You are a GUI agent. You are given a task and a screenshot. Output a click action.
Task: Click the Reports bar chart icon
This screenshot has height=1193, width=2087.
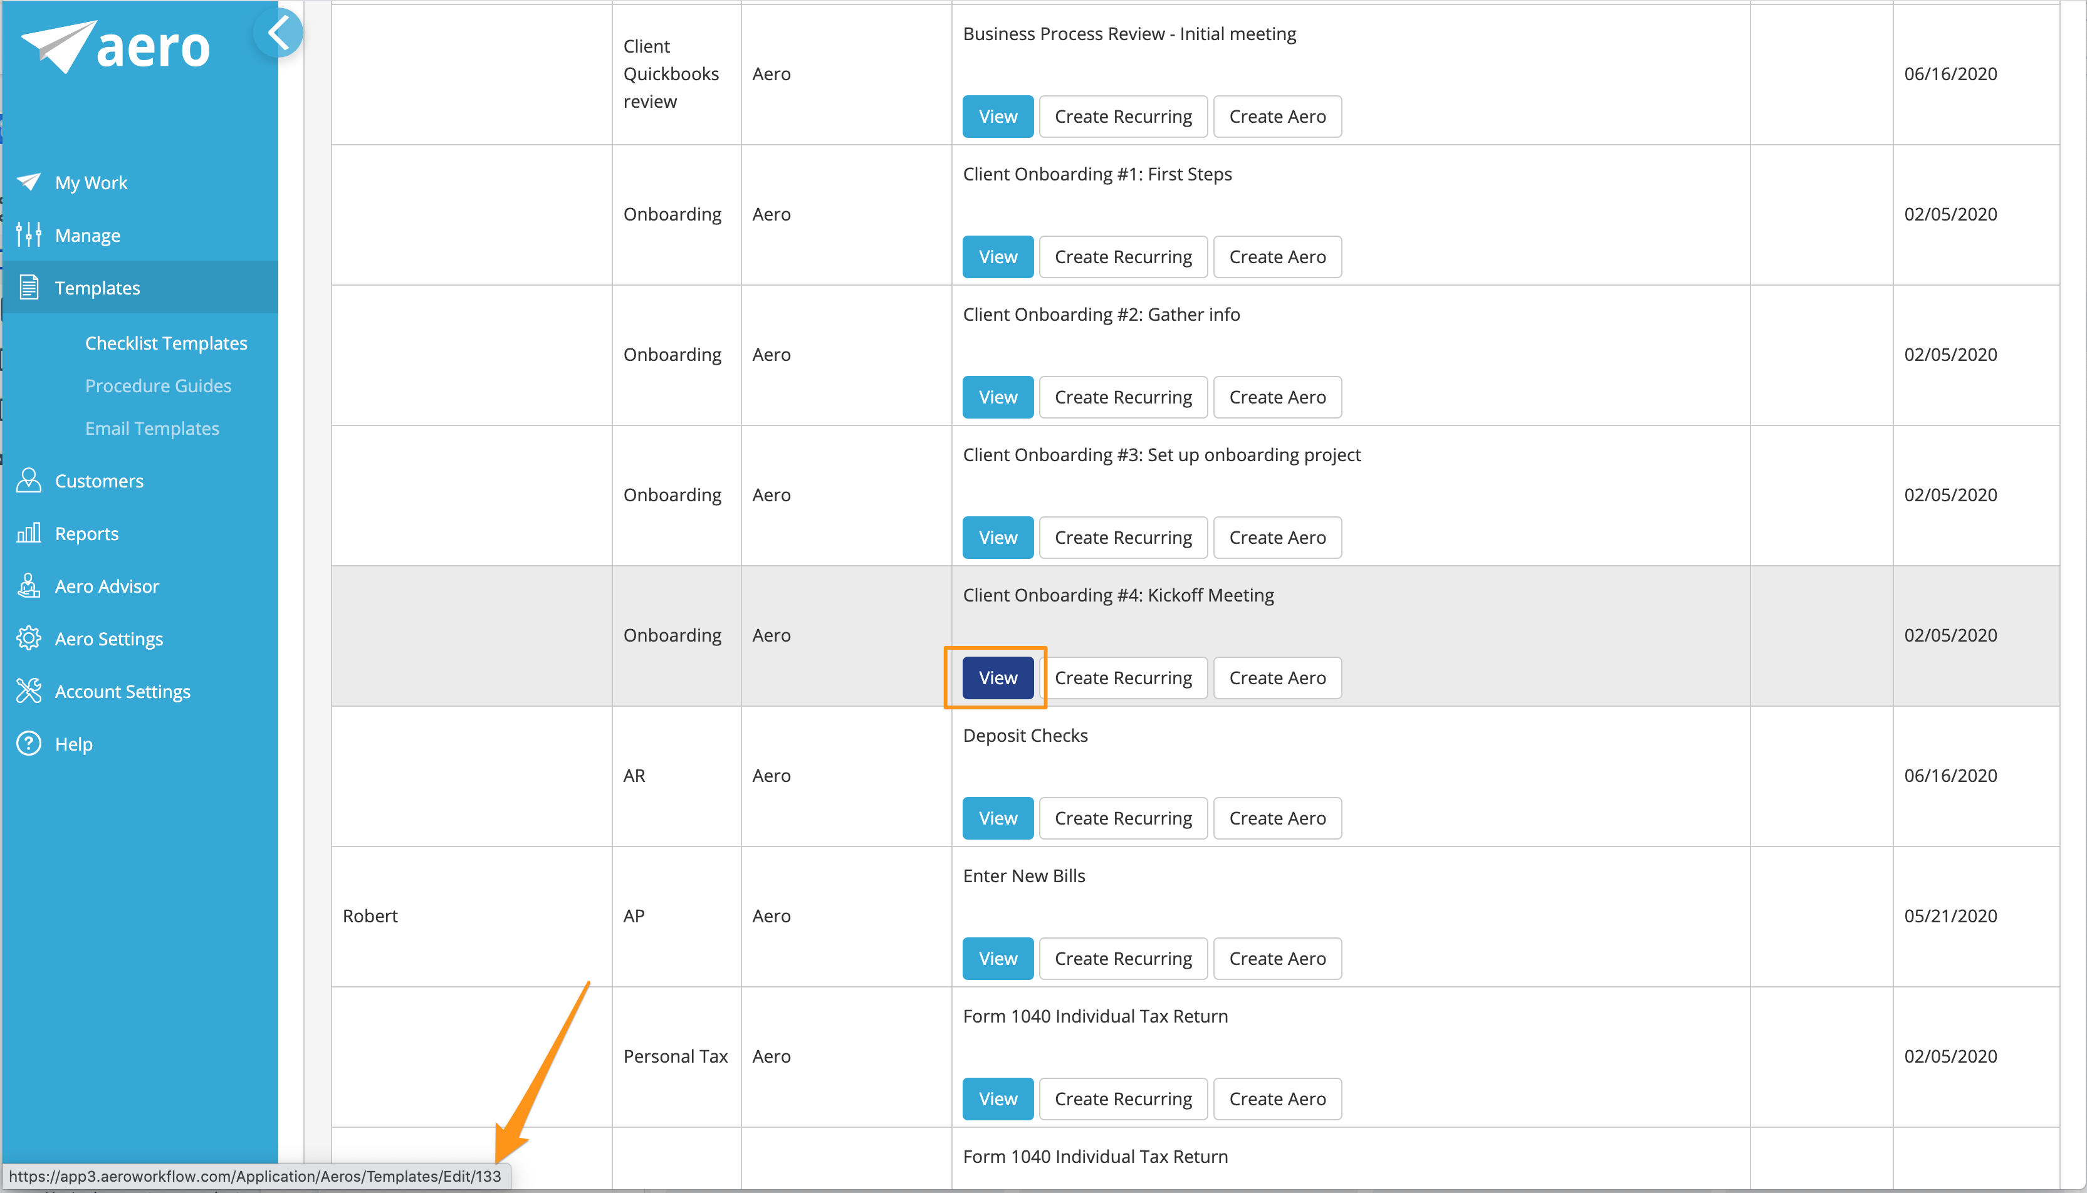pos(29,533)
